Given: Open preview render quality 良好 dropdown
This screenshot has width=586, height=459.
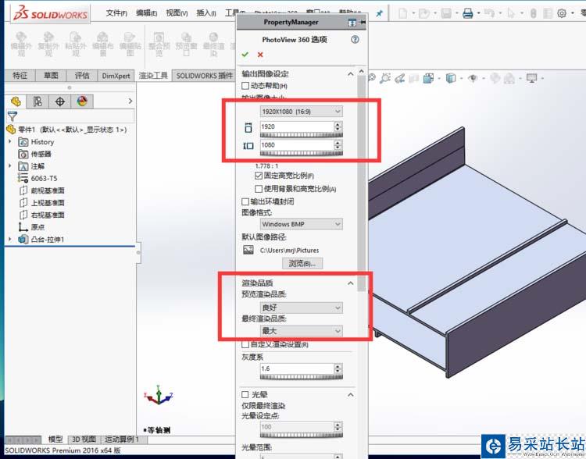Looking at the screenshot, I should tap(302, 308).
